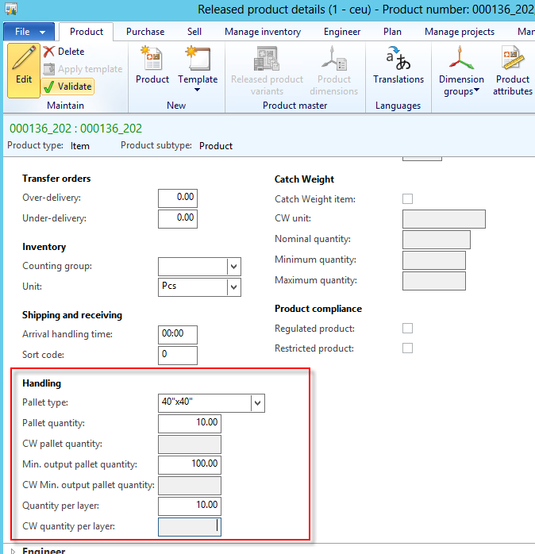Image resolution: width=535 pixels, height=554 pixels.
Task: Expand the Counting group dropdown
Action: [x=233, y=267]
